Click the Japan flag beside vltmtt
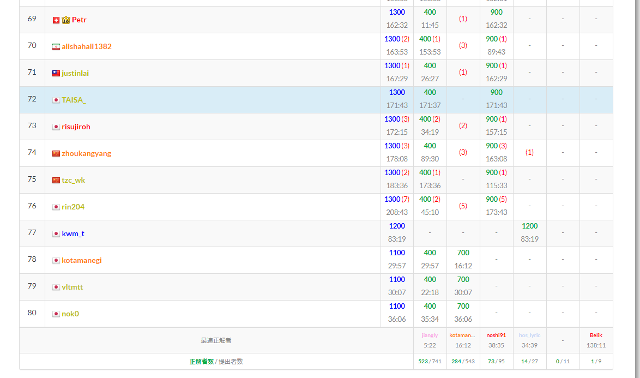The image size is (640, 378). (56, 287)
